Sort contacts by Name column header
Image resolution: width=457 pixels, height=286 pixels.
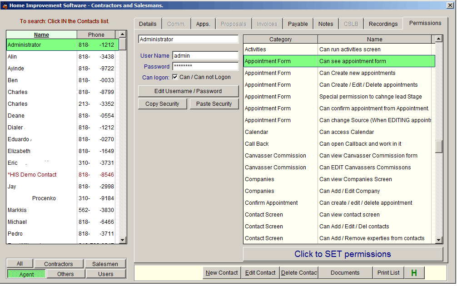coord(41,35)
